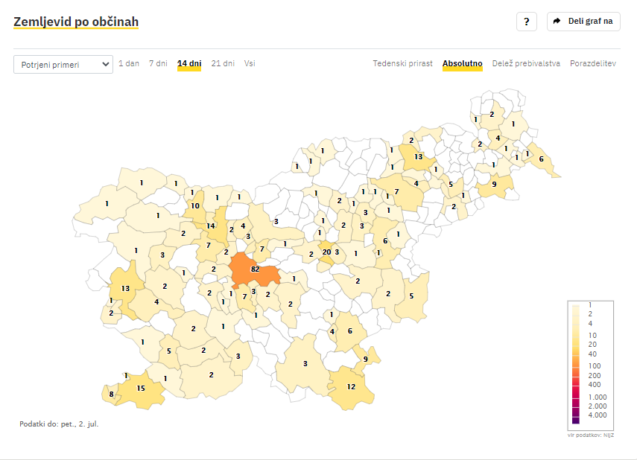637x460 pixels.
Task: Click the dropdown chevron arrow
Action: (105, 65)
